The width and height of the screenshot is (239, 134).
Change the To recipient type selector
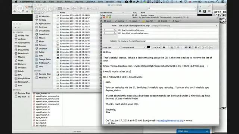tap(110, 30)
